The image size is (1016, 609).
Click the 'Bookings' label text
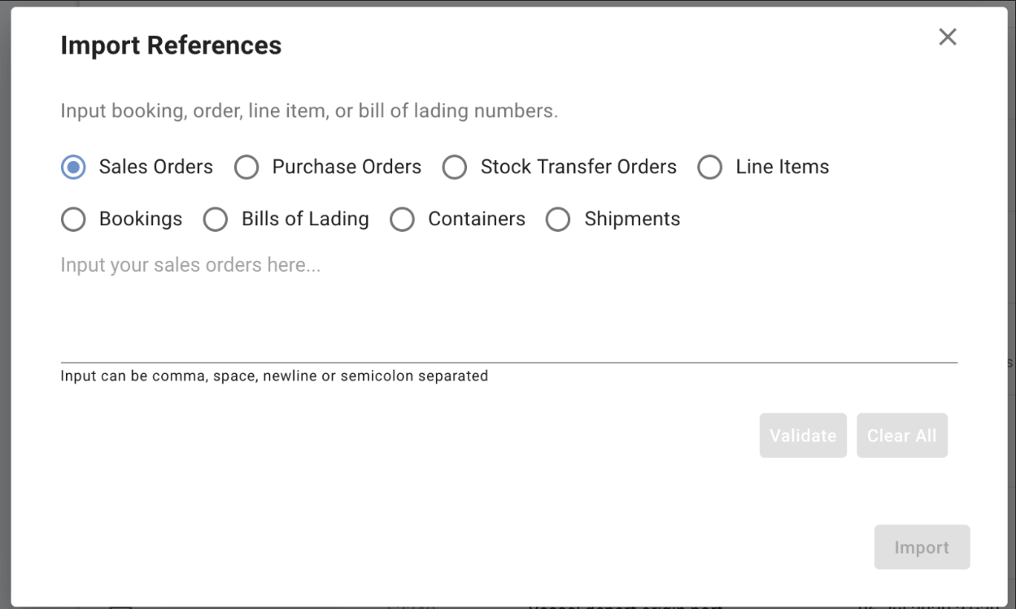pos(141,219)
